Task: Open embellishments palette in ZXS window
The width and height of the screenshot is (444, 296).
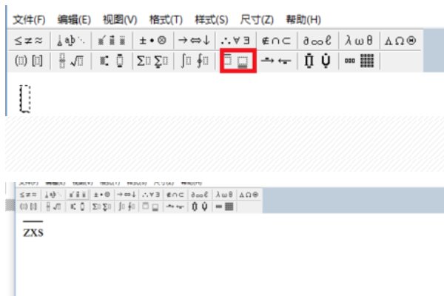Action: pyautogui.click(x=78, y=195)
